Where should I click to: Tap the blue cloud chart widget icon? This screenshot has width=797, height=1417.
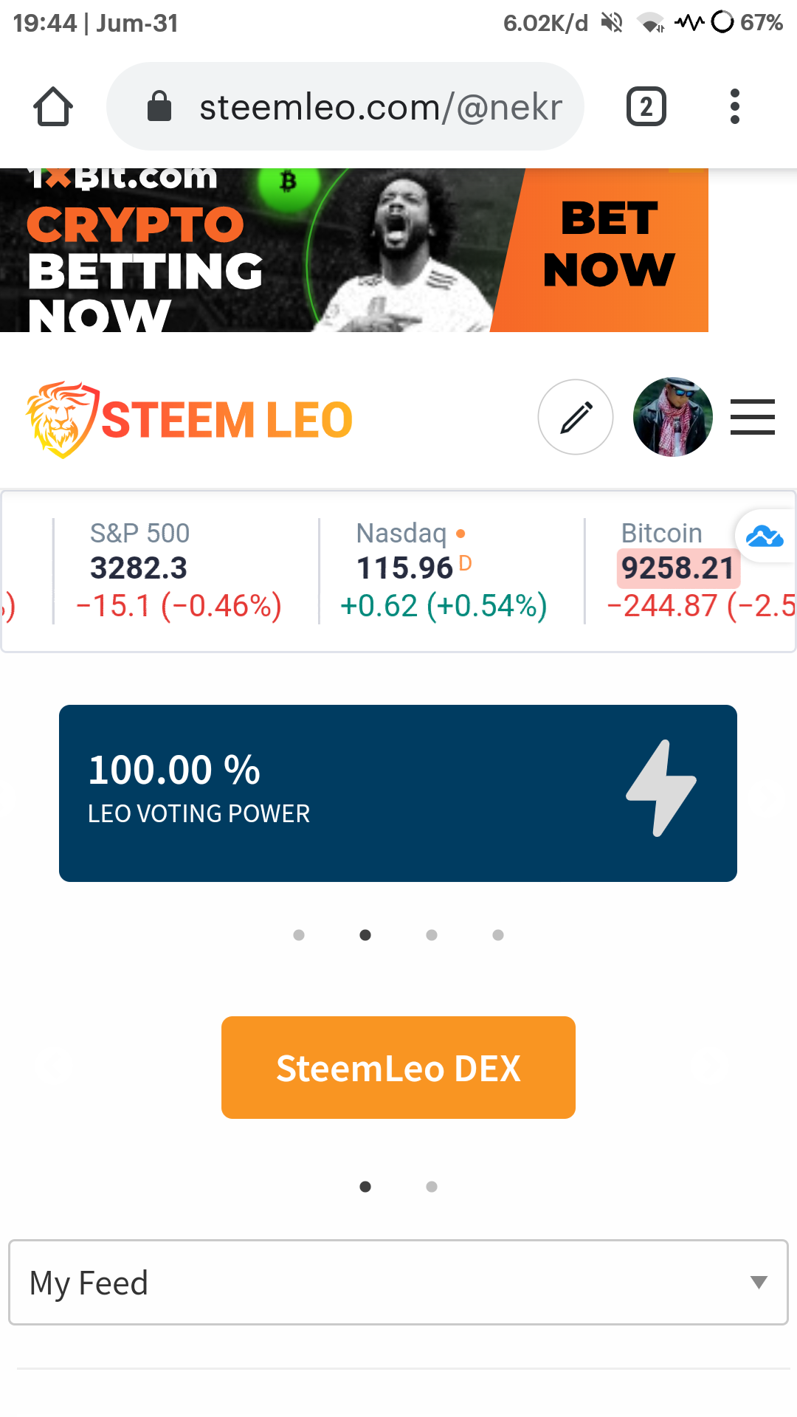(765, 536)
